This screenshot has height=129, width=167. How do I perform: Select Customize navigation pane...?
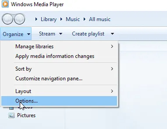[59, 79]
